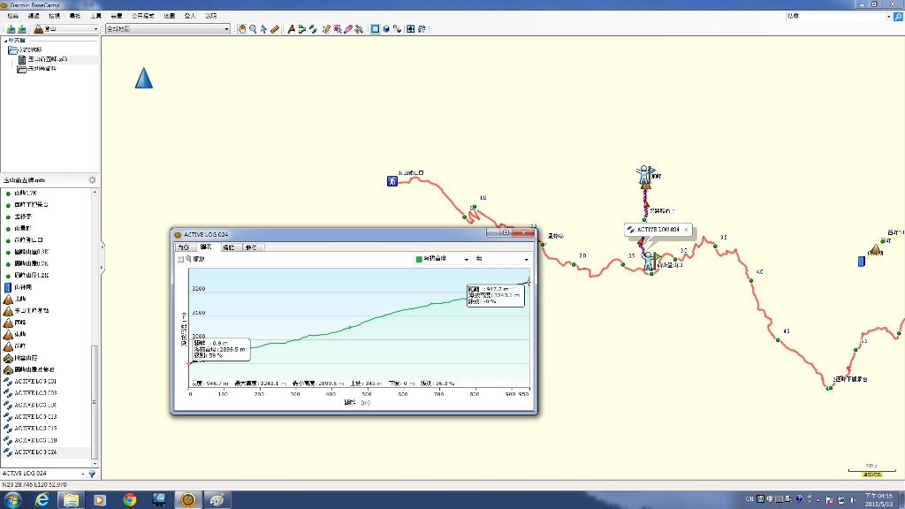905x509 pixels.
Task: Click the search input field at top right
Action: point(835,17)
